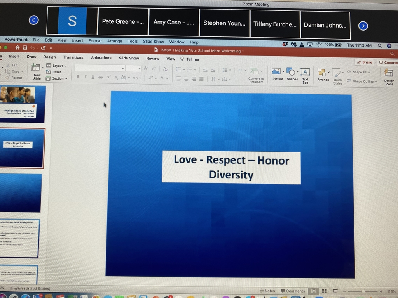Viewport: 398px width, 298px height.
Task: Clear all text formatting
Action: click(x=165, y=69)
